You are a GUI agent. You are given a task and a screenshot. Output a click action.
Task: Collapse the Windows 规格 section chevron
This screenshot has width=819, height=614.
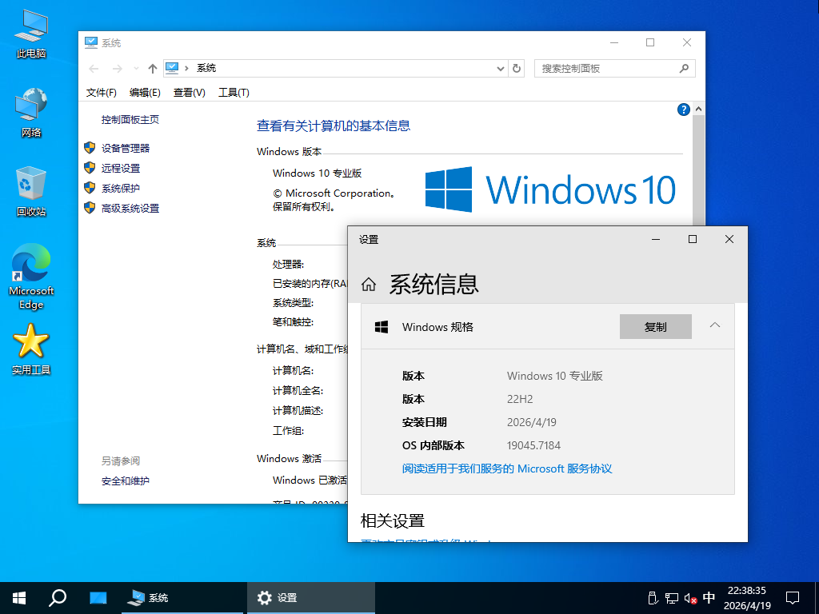[715, 326]
